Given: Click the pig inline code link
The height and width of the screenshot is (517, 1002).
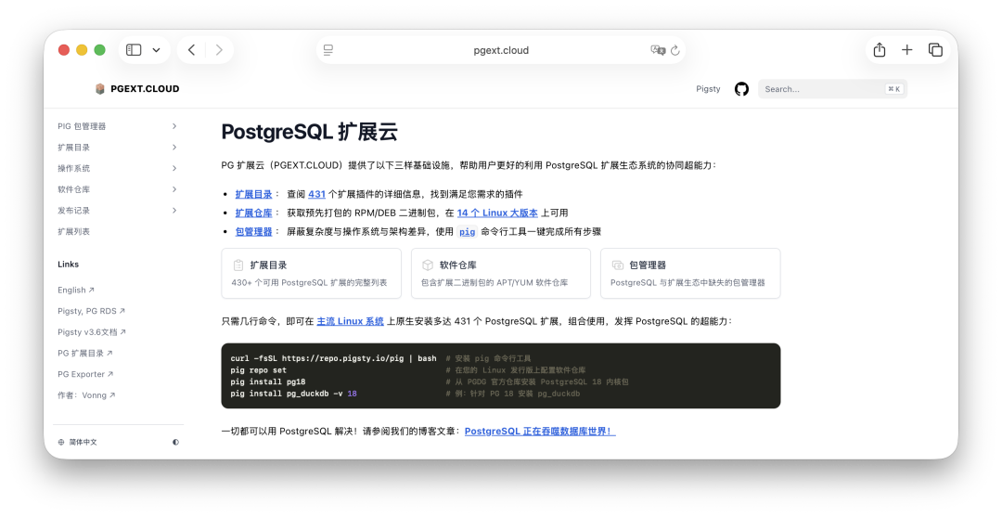Looking at the screenshot, I should (467, 231).
